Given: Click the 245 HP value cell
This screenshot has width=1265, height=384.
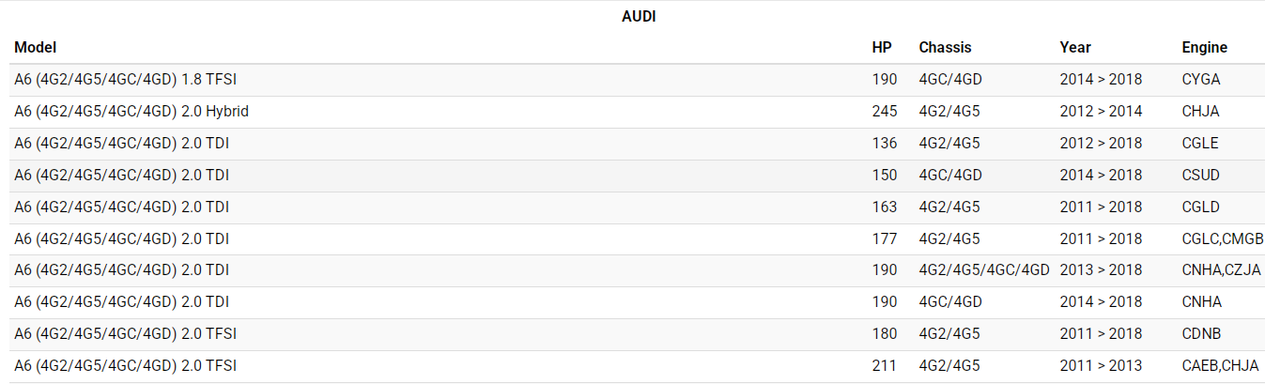Looking at the screenshot, I should [884, 112].
